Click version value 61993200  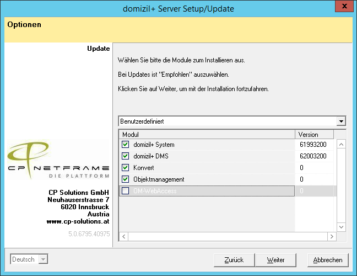tap(313, 145)
